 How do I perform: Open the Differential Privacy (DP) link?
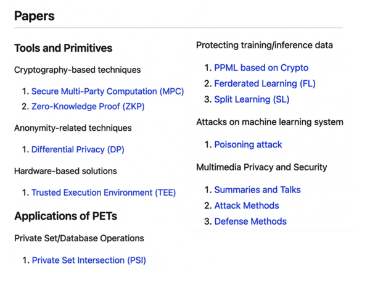pos(78,149)
